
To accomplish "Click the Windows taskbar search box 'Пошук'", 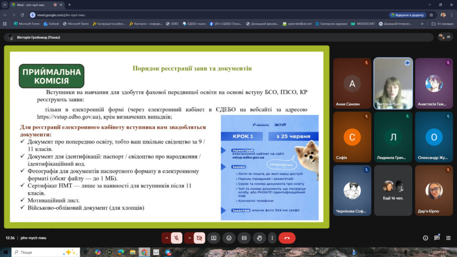I will 45,252.
